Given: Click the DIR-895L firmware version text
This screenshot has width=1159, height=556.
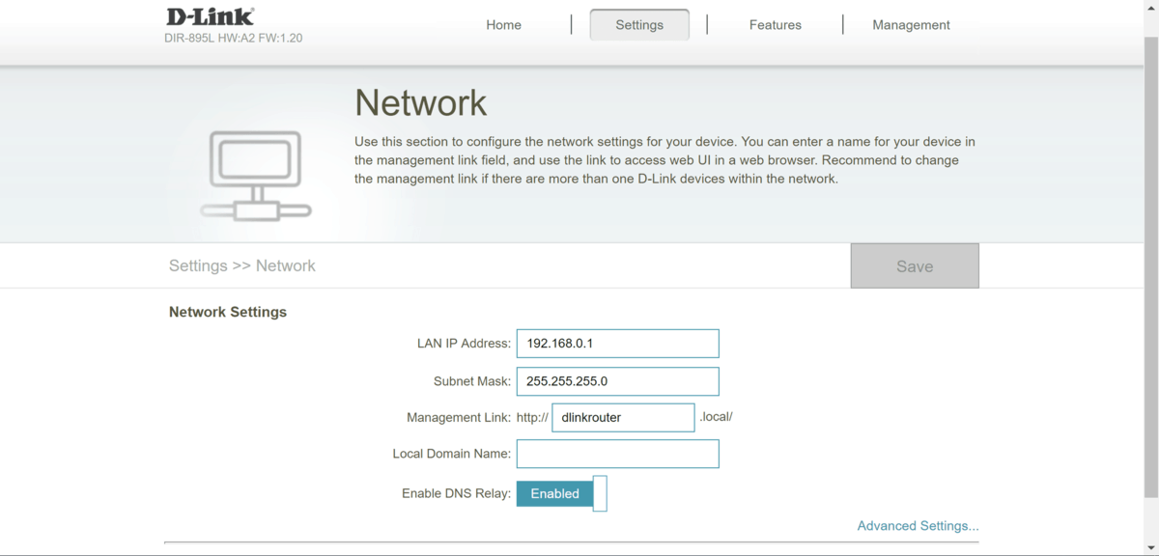Looking at the screenshot, I should coord(233,39).
